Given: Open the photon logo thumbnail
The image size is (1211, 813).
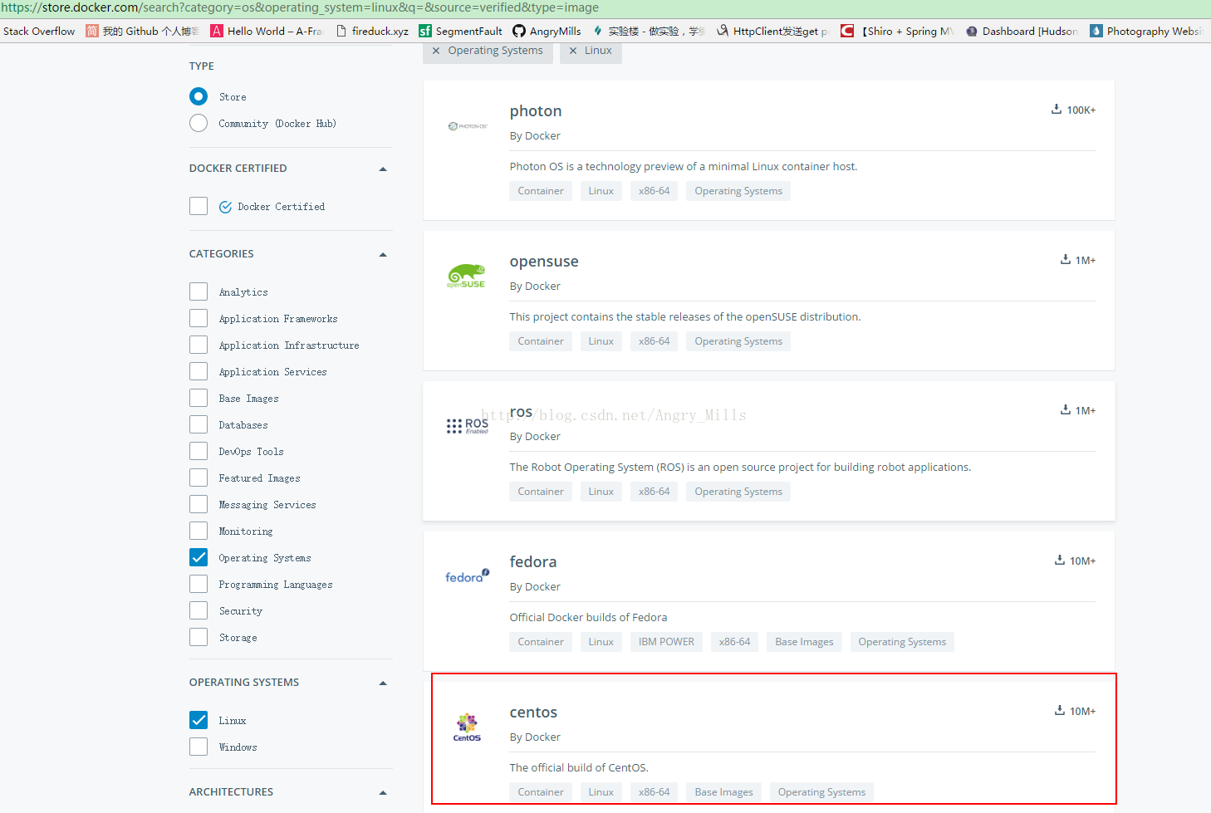Looking at the screenshot, I should (468, 126).
